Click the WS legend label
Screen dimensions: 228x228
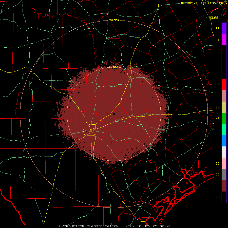[x=217, y=141]
